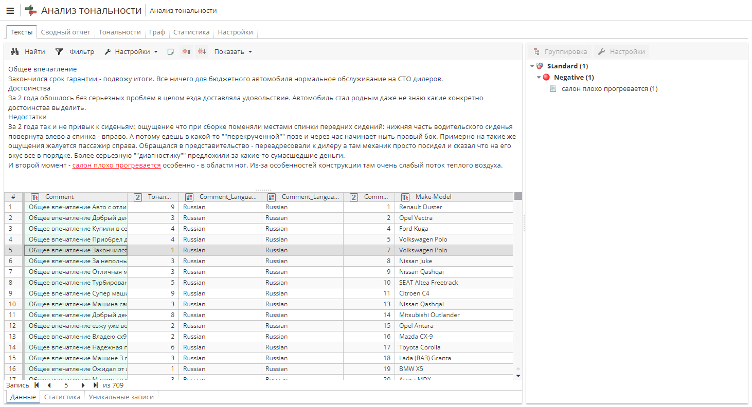Select cell Ford Kuga
Viewport: 752px width, 407px height.
pyautogui.click(x=454, y=229)
